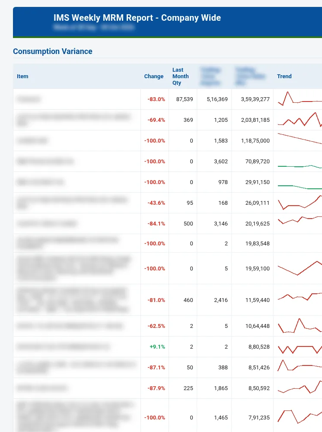Click the Change column header

click(154, 76)
